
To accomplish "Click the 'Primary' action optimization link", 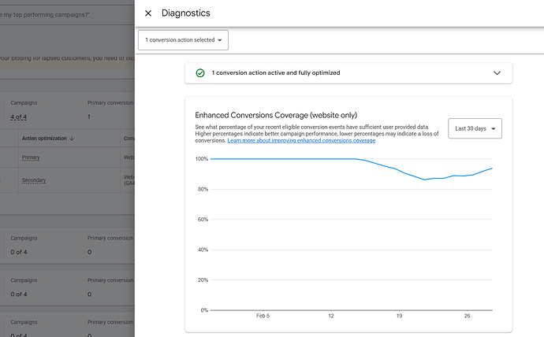I will pyautogui.click(x=31, y=157).
